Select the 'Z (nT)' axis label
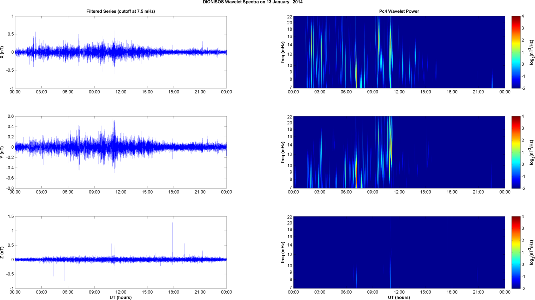Viewport: 535px width, 300px height. (2, 252)
